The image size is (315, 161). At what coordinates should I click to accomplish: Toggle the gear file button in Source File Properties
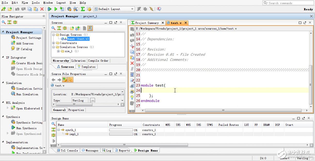65,80
